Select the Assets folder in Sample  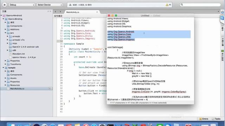pyautogui.click(x=13, y=78)
